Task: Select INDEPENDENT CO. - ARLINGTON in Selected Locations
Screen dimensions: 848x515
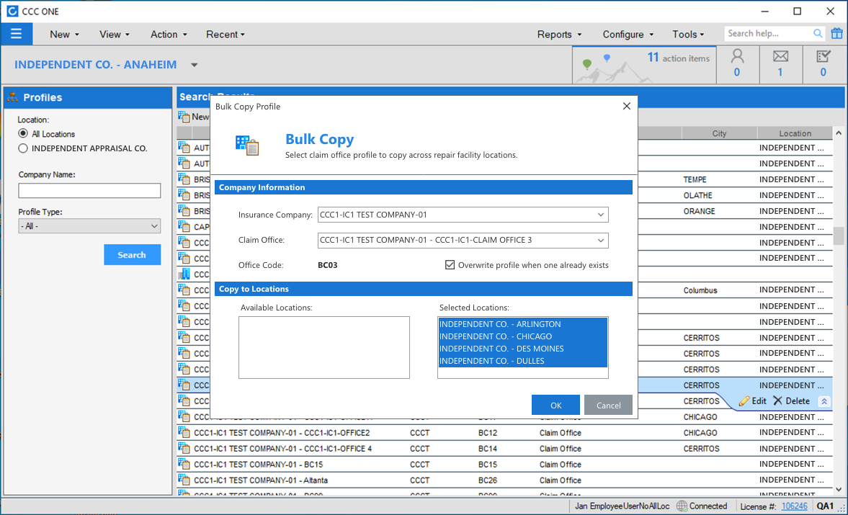Action: (522, 323)
